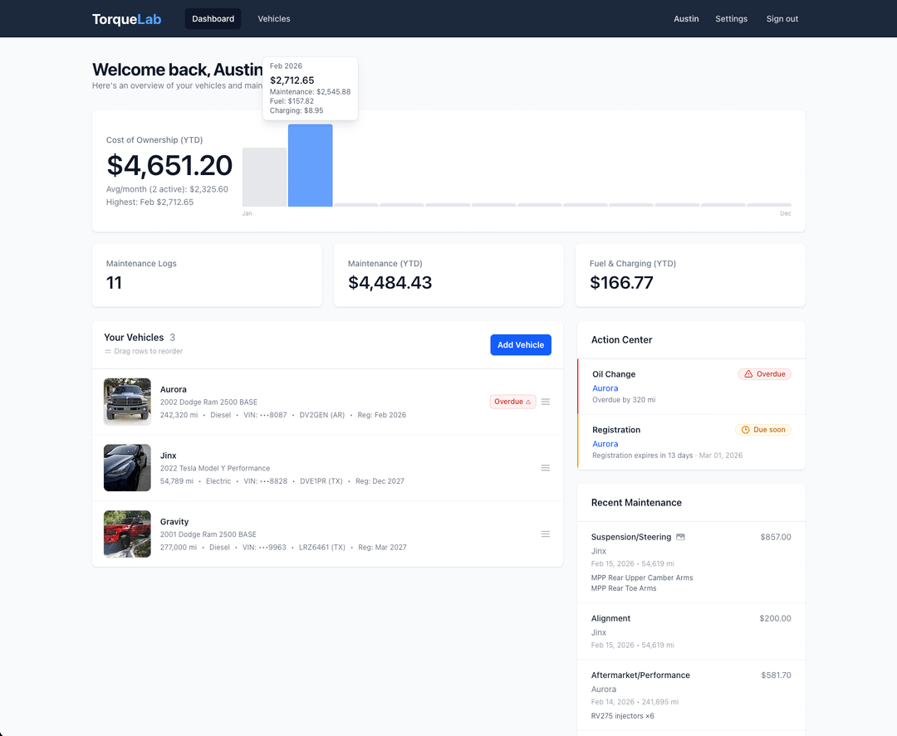Screen dimensions: 897x736
Task: Click the TorqueLab logo
Action: pyautogui.click(x=126, y=19)
